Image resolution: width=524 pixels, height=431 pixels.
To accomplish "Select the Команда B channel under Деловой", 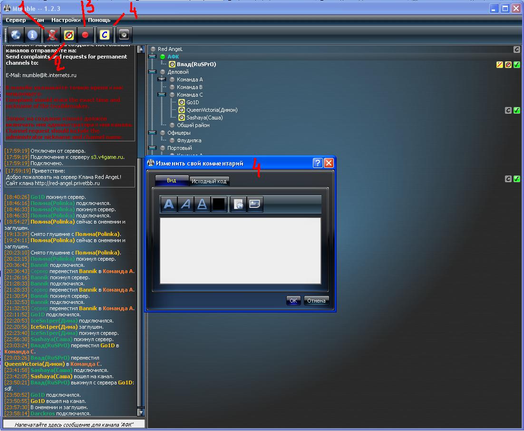I will 189,87.
